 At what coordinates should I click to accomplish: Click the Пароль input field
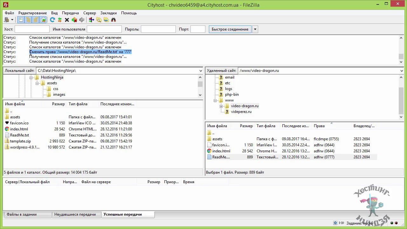pos(158,29)
